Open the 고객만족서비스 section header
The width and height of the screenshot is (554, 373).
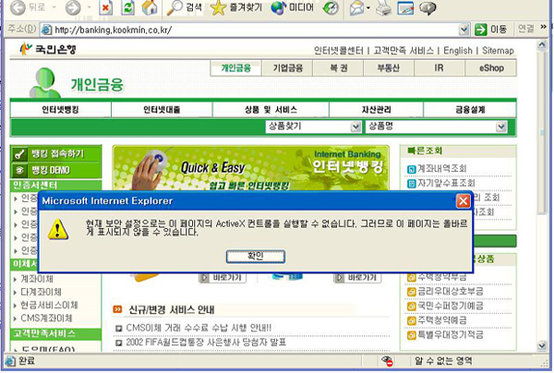(55, 333)
